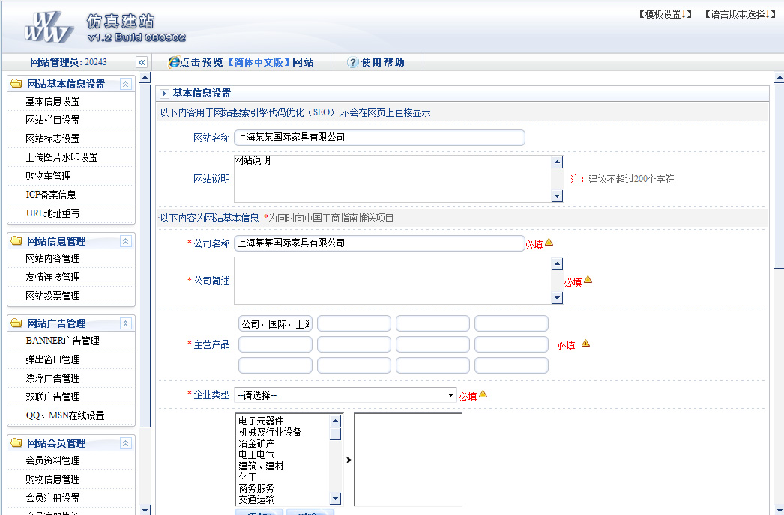Open 语言版本选择 menu
This screenshot has height=515, width=784.
point(740,14)
